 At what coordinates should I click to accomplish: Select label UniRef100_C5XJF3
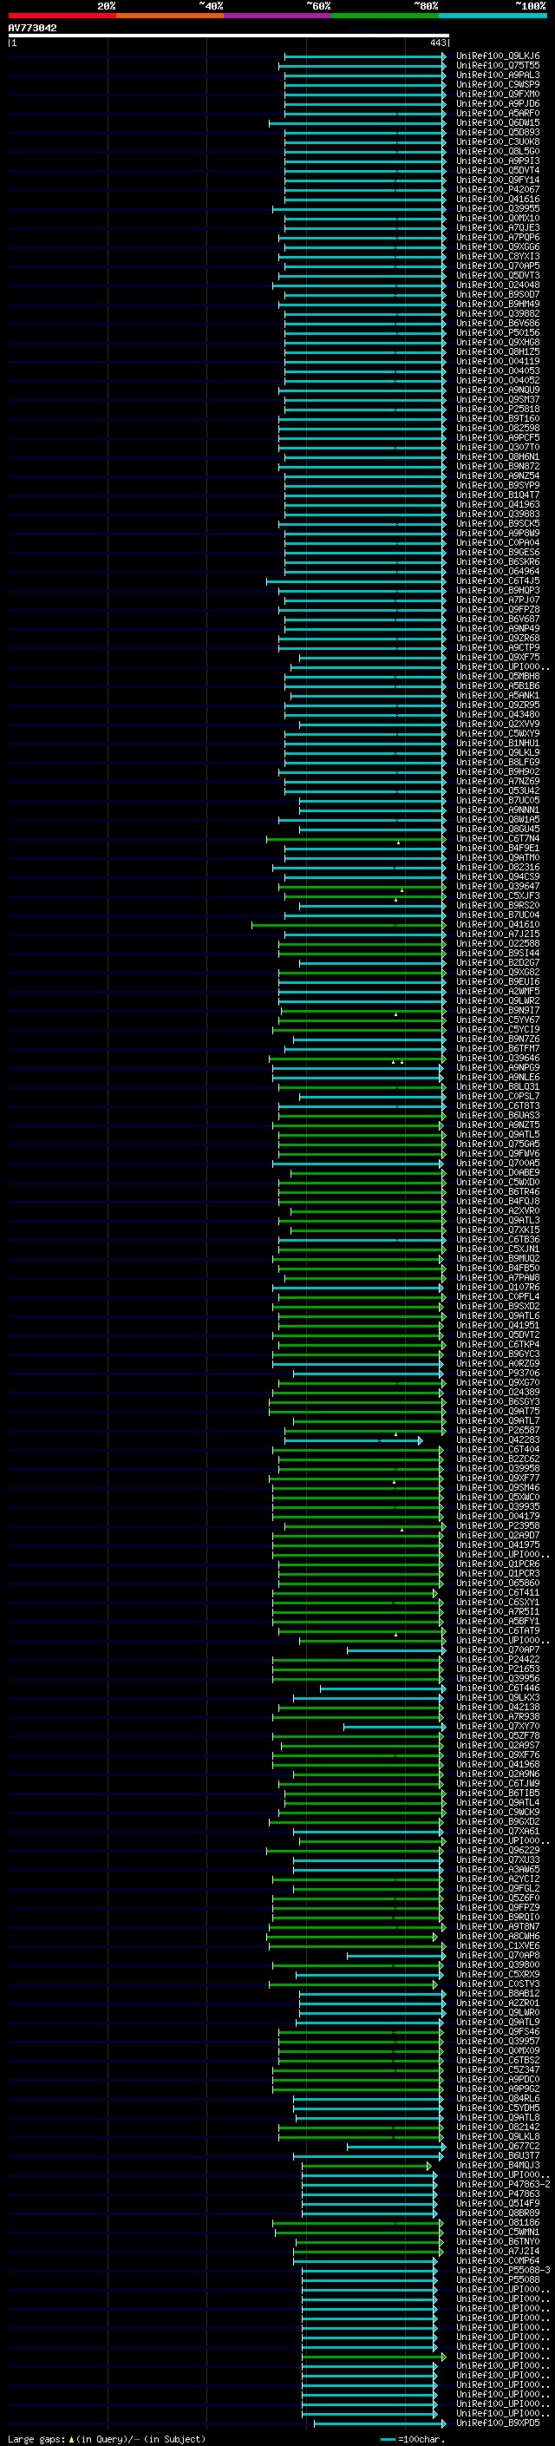[x=498, y=896]
